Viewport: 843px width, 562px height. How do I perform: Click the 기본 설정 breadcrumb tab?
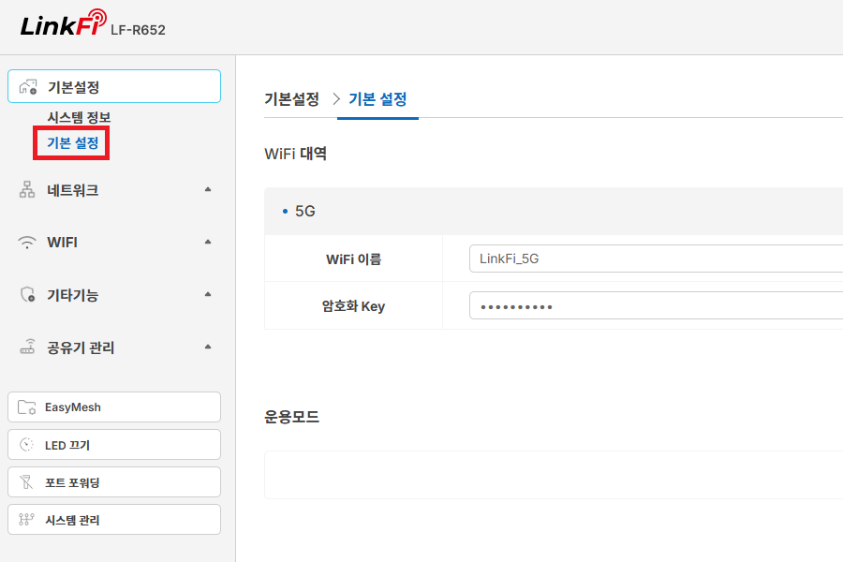tap(377, 99)
